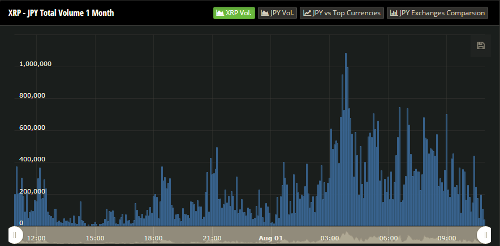Click the 09:00 x-axis label
The width and height of the screenshot is (500, 246).
[x=447, y=238]
